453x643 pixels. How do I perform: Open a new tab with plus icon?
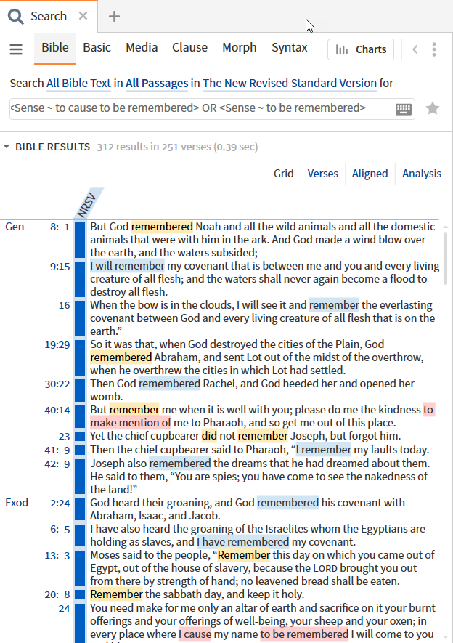[114, 17]
